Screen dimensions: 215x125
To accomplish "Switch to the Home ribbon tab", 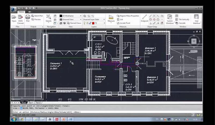I will pyautogui.click(x=21, y=12).
